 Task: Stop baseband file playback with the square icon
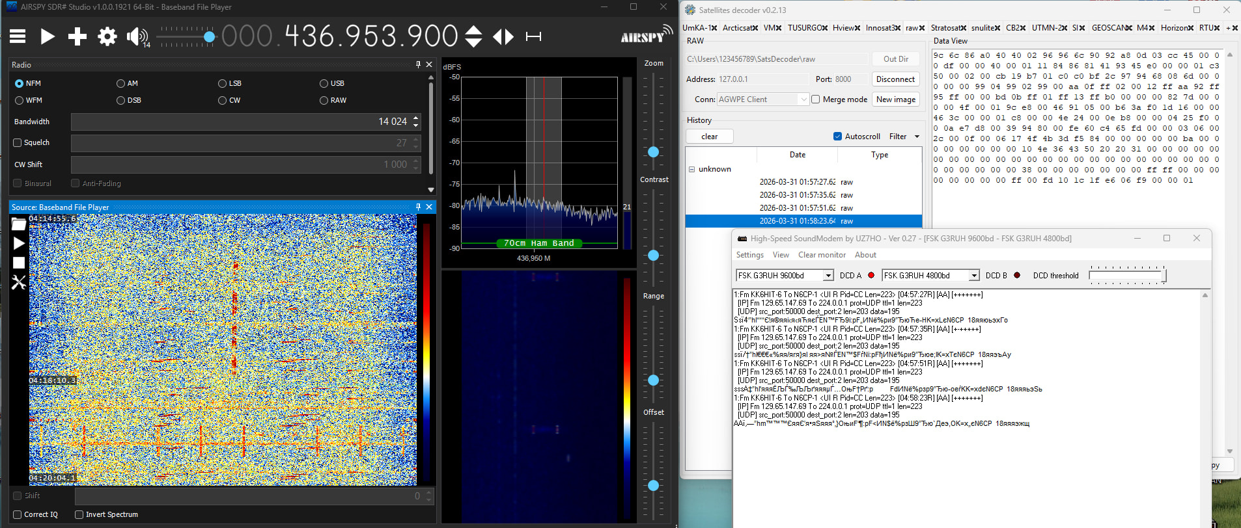point(19,263)
